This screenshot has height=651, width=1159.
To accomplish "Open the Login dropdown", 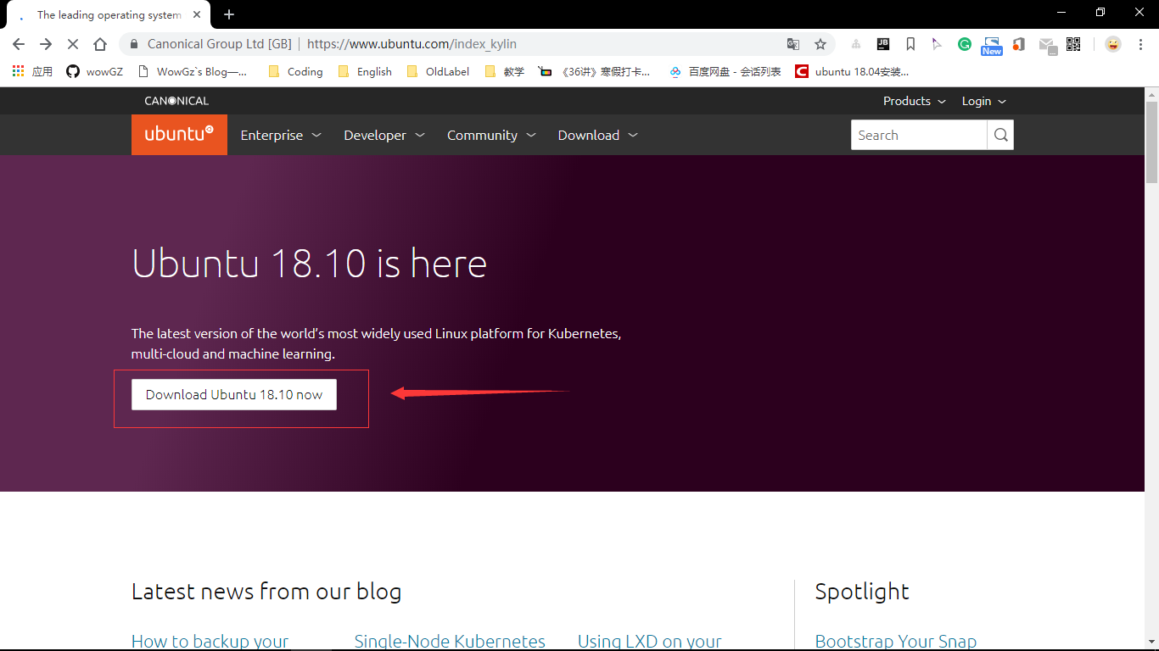I will point(984,101).
